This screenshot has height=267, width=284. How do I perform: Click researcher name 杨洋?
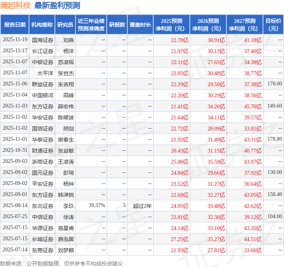click(x=69, y=51)
